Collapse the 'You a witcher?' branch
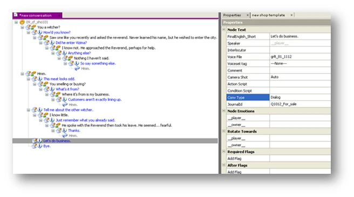 pyautogui.click(x=22, y=28)
